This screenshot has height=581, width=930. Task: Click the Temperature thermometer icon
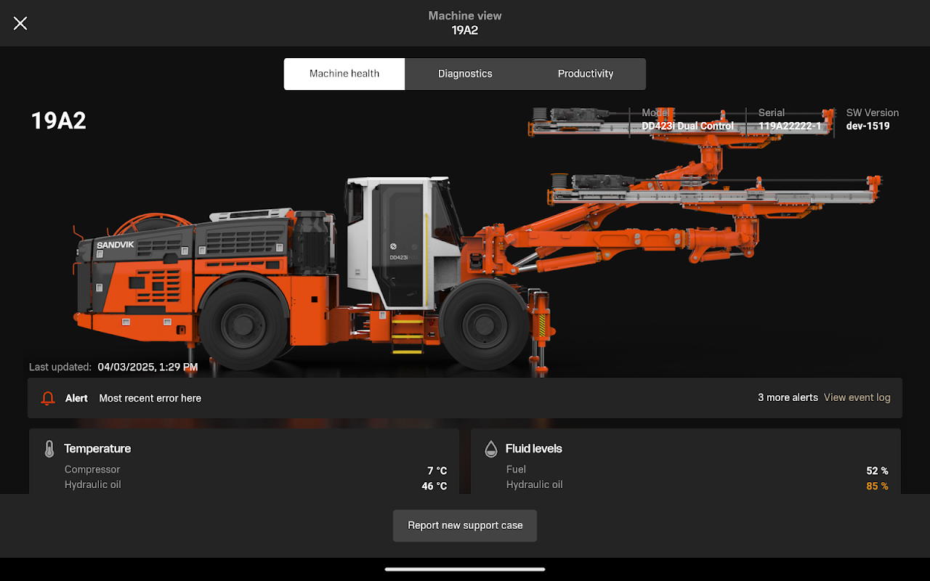49,449
